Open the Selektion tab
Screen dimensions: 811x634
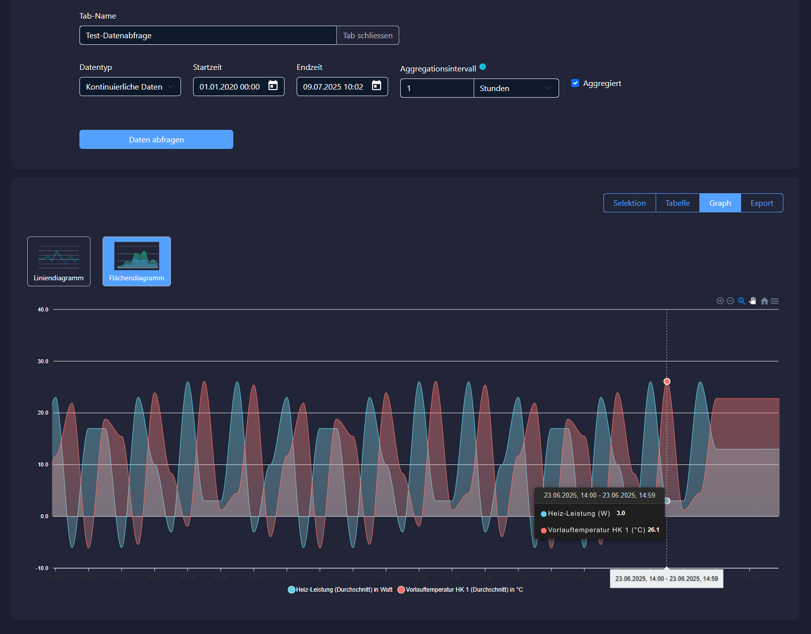click(629, 203)
